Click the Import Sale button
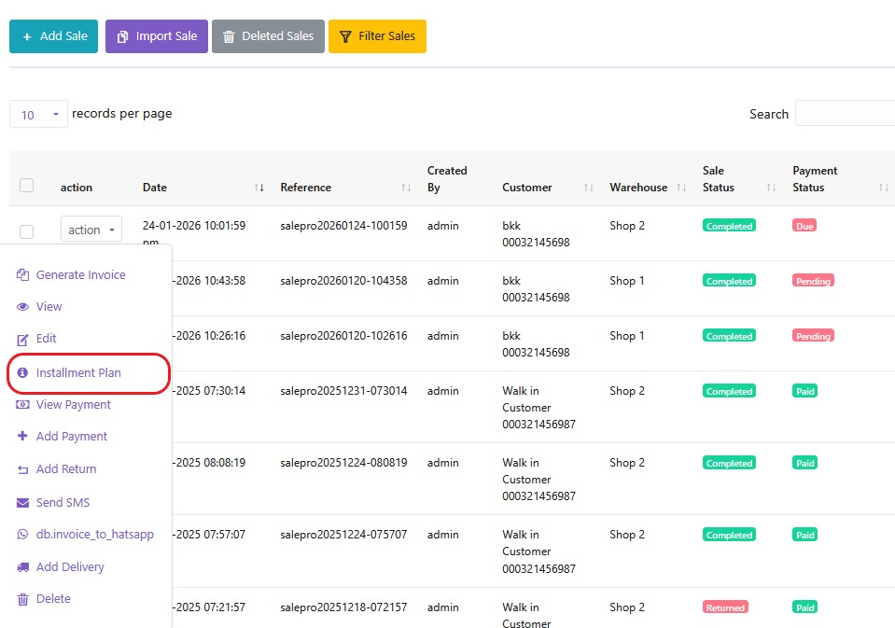 tap(157, 36)
